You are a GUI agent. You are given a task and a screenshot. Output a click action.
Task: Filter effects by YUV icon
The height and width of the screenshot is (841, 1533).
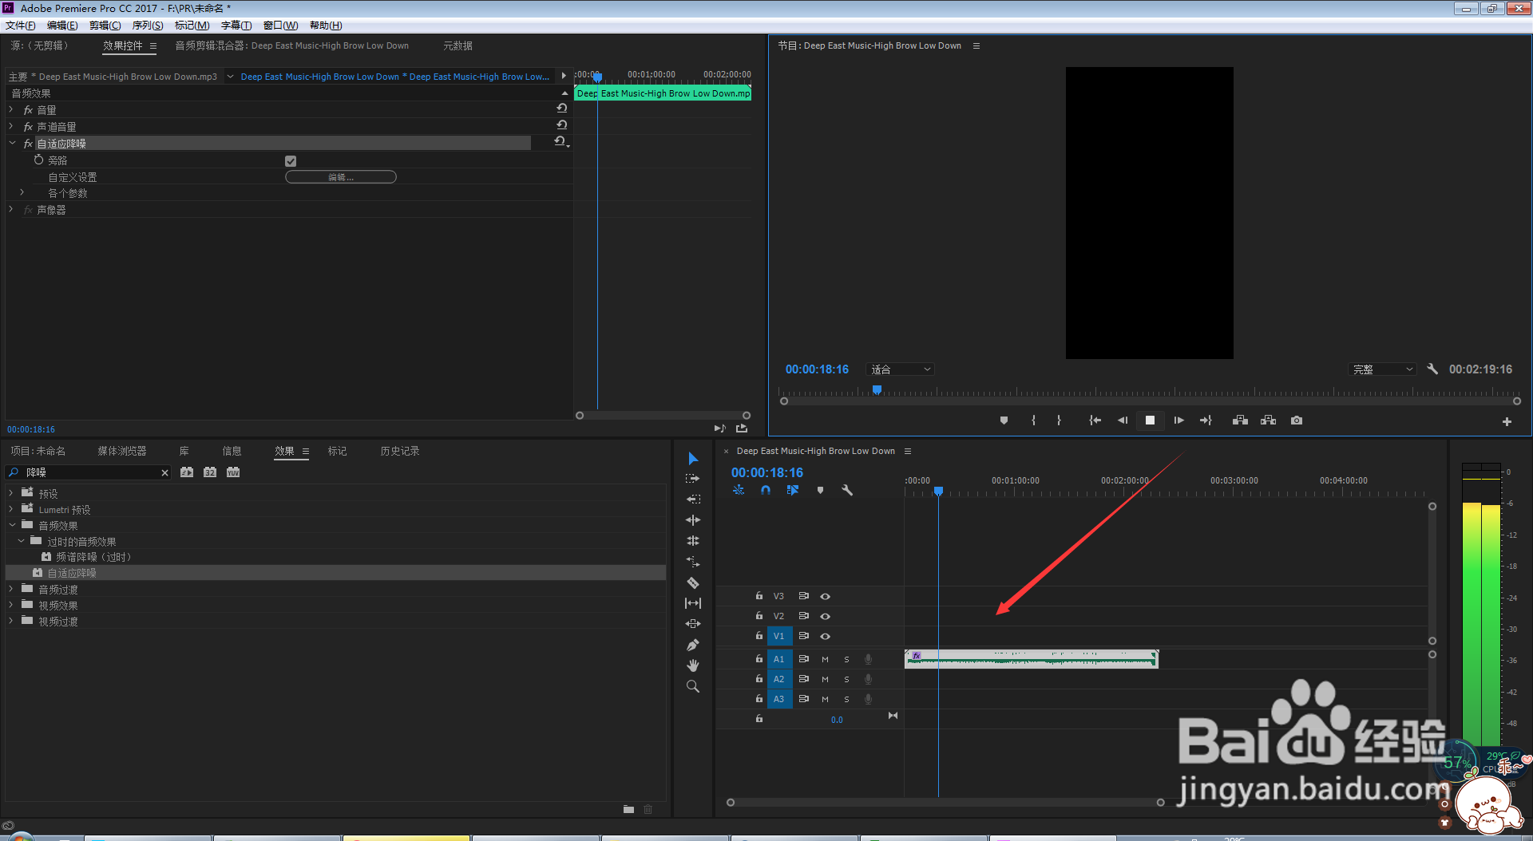pos(233,472)
